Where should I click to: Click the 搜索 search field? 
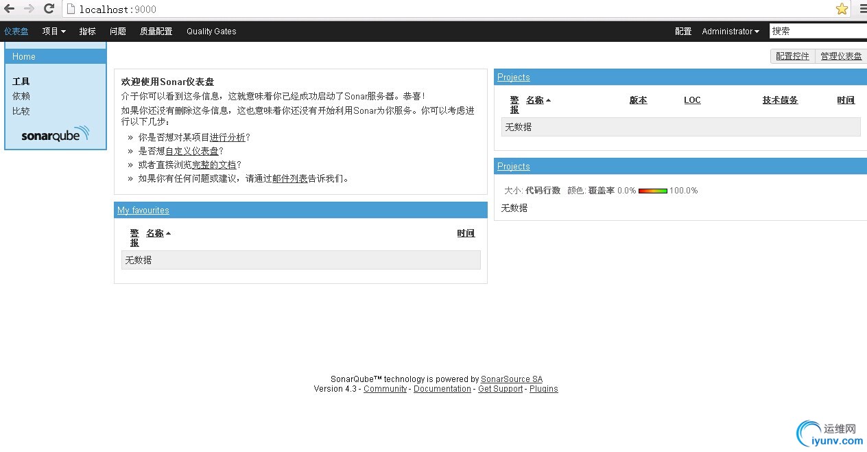(x=818, y=31)
